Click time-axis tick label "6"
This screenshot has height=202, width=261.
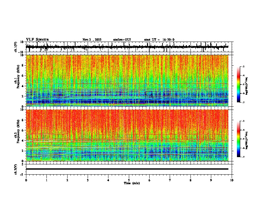[x=150, y=180]
